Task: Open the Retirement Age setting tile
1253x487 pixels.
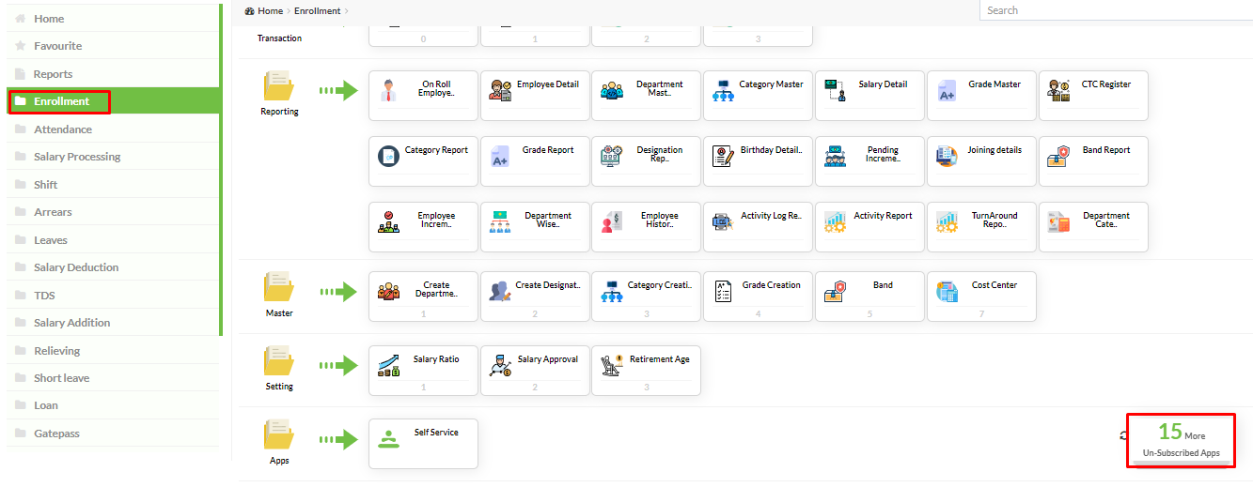Action: pyautogui.click(x=648, y=371)
